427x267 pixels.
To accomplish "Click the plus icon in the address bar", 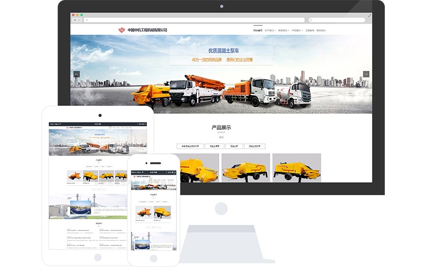I will point(86,20).
